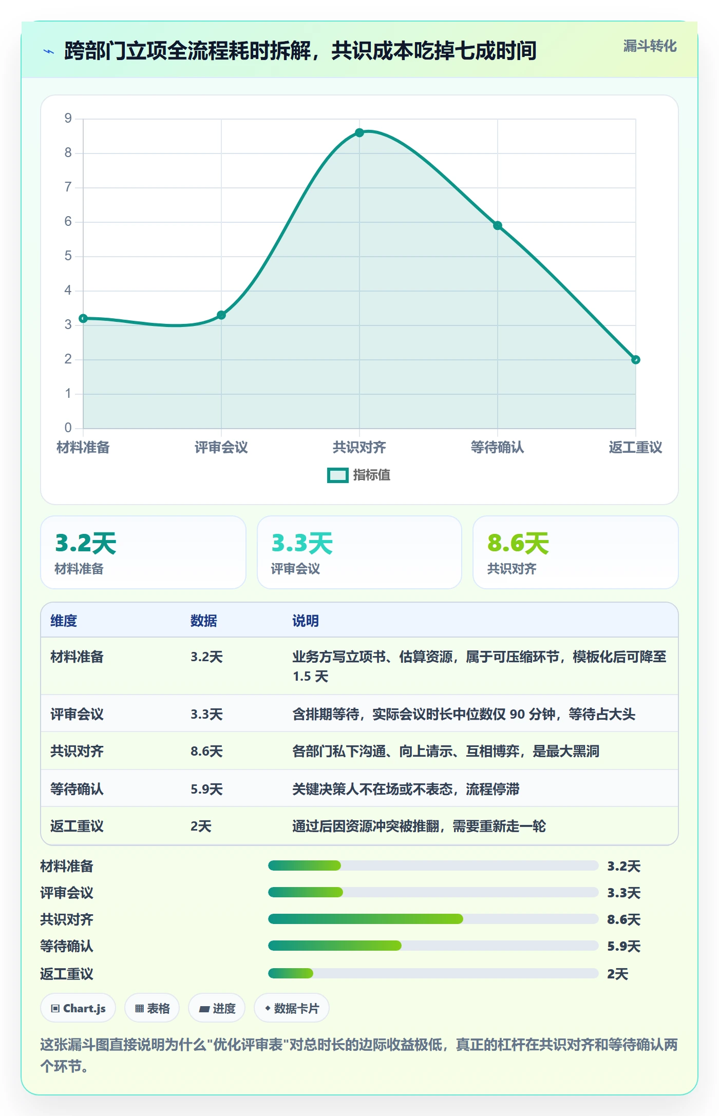
Task: Click the 材料准备 data point on chart
Action: coord(83,318)
